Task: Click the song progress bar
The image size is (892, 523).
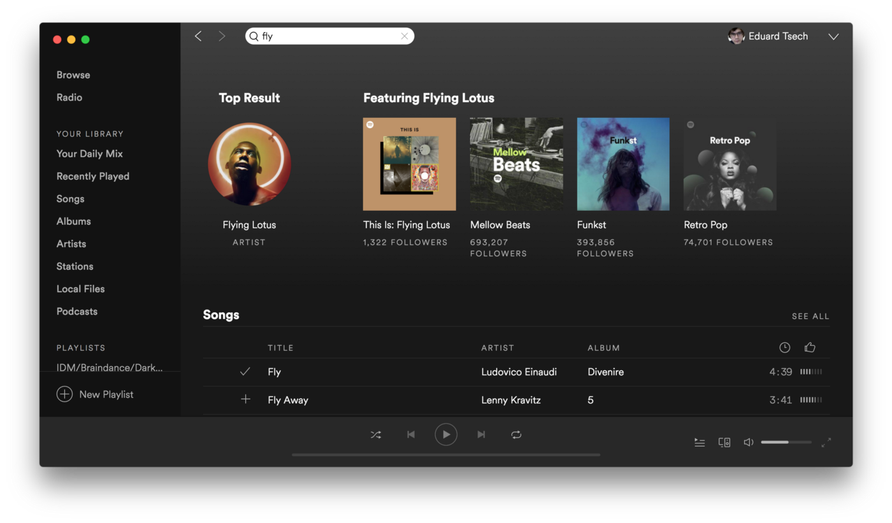Action: pyautogui.click(x=446, y=455)
